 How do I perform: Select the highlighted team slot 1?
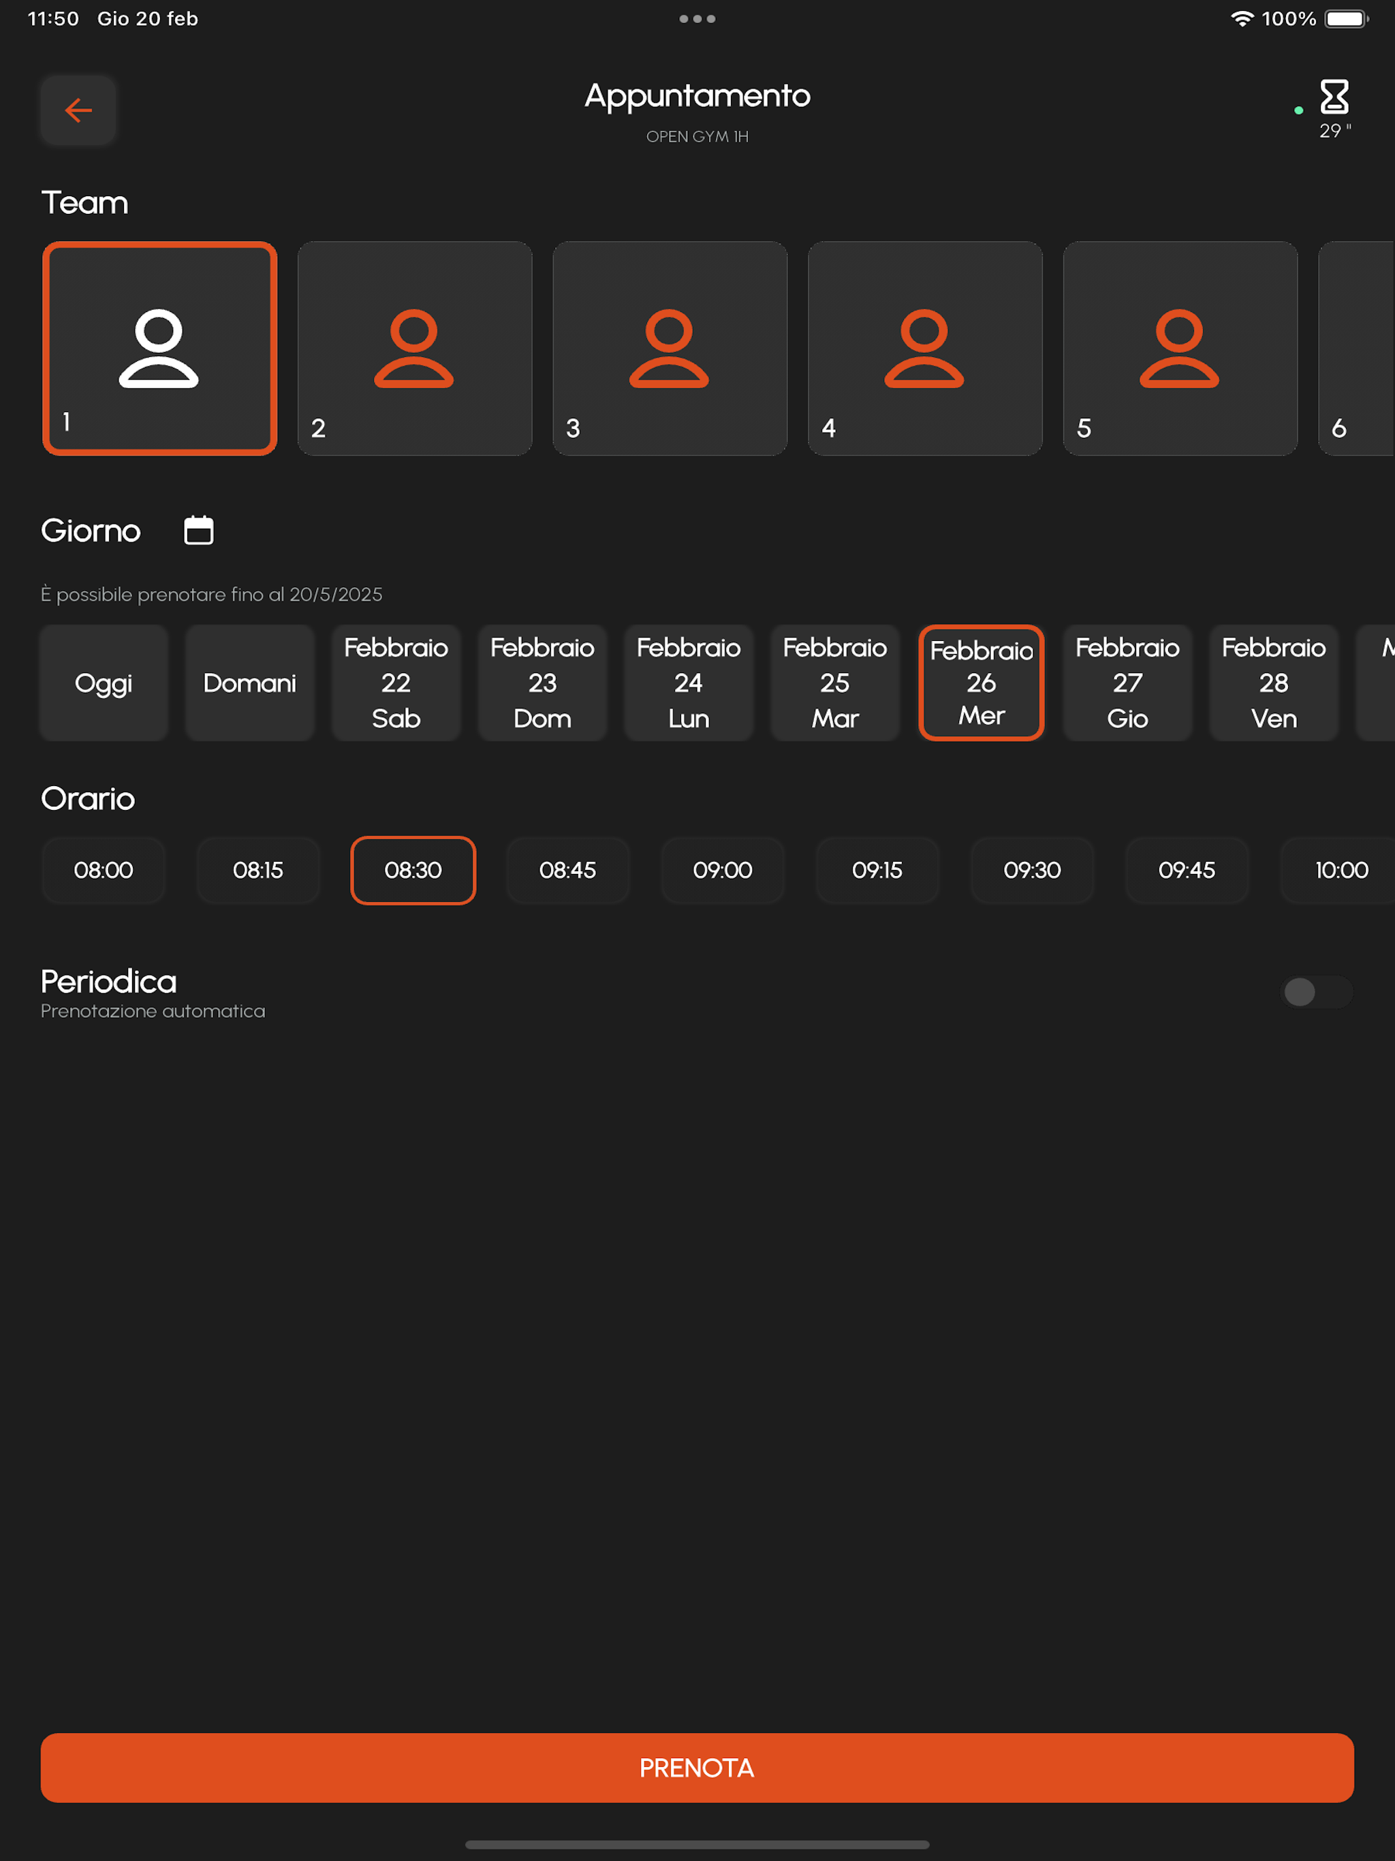click(x=160, y=348)
